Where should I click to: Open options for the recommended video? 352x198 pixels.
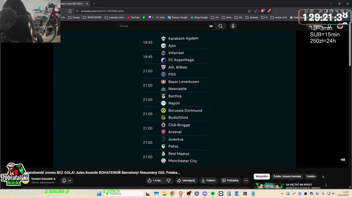[326, 185]
